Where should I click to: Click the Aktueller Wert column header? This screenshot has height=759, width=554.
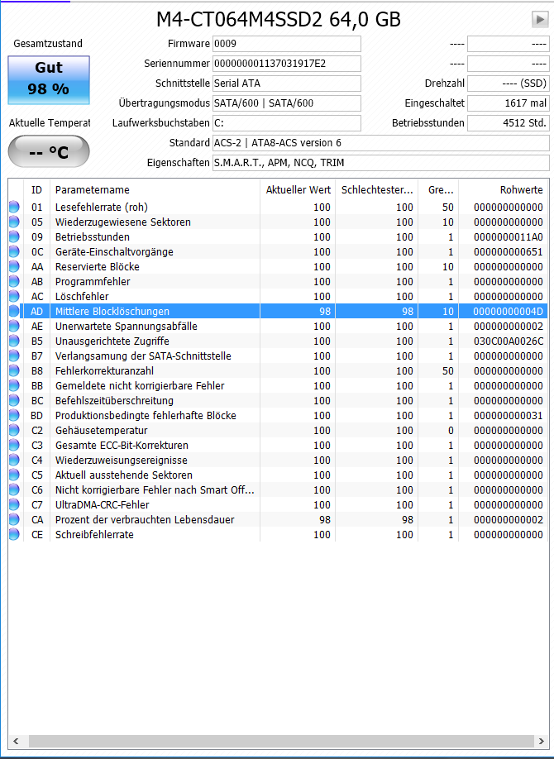(x=298, y=190)
